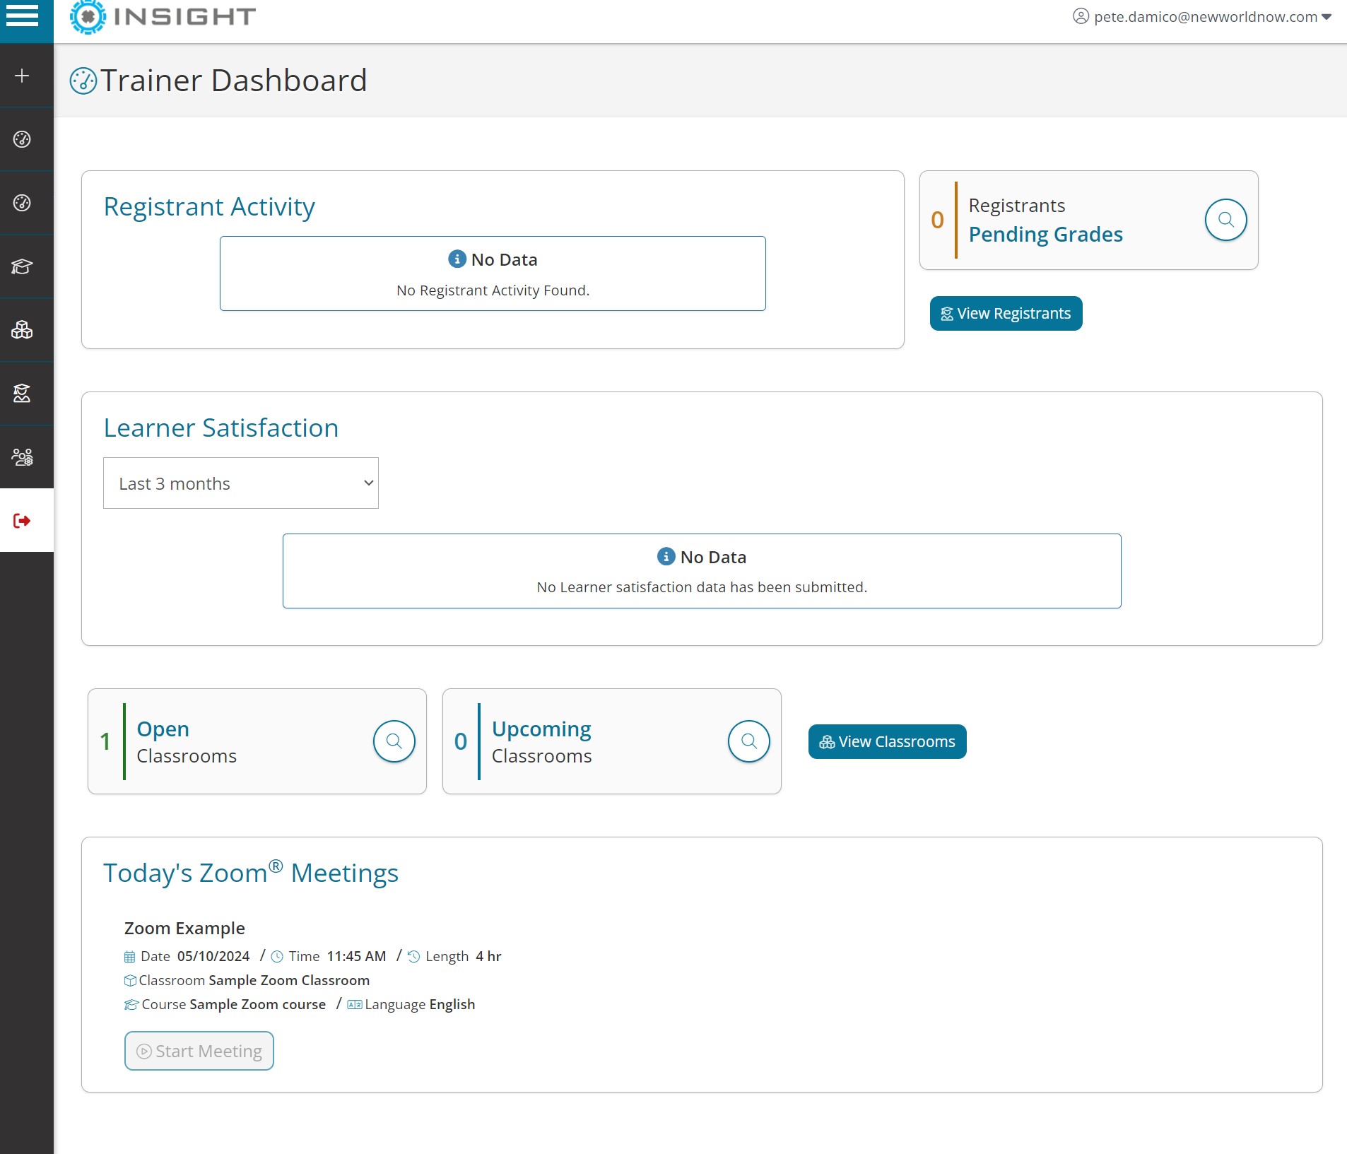Click the Open Classrooms label
1347x1154 pixels.
click(x=187, y=742)
